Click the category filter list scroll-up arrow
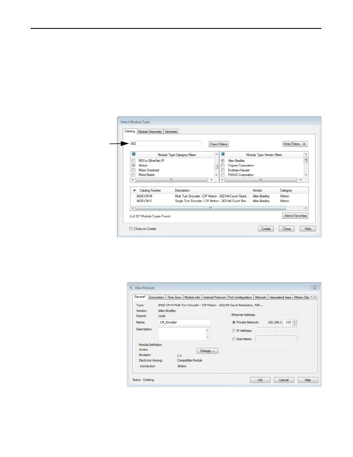The image size is (353, 457). point(216,154)
